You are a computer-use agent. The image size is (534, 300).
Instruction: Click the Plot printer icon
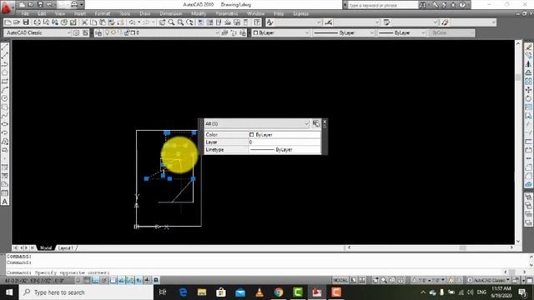point(37,22)
